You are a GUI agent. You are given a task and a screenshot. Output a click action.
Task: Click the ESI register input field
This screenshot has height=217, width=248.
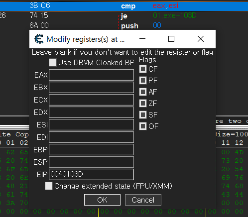(91, 125)
